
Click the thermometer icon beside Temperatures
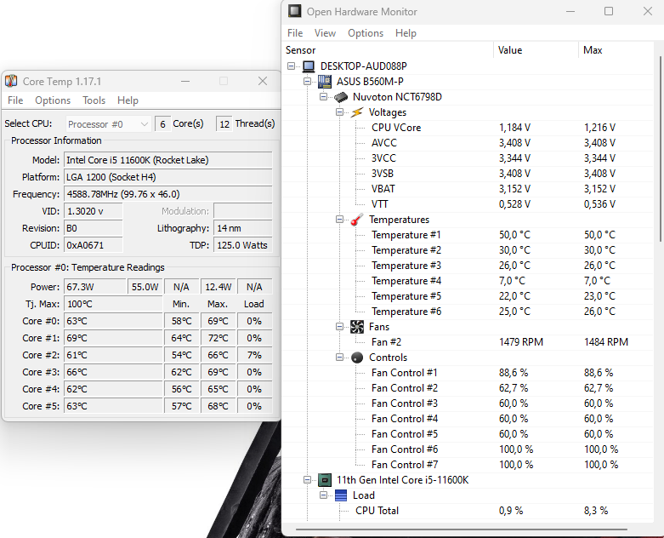[x=357, y=219]
